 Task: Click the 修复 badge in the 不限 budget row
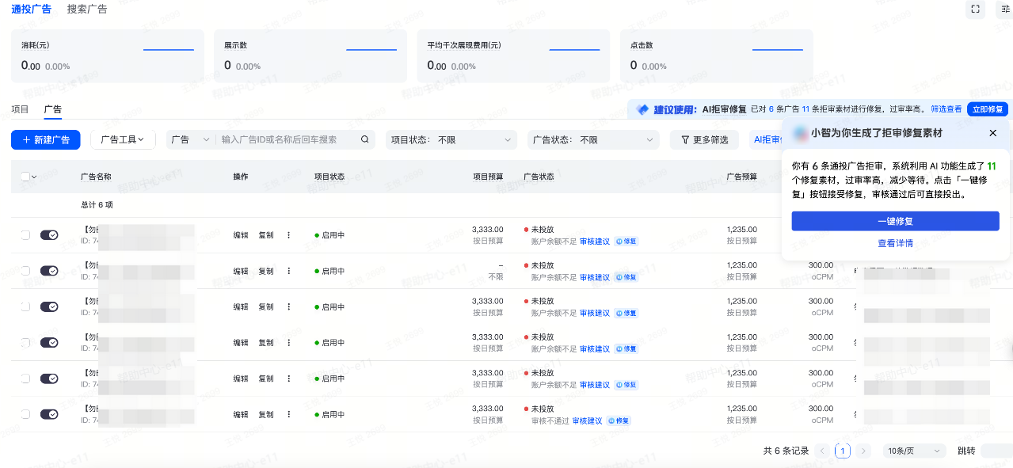pyautogui.click(x=626, y=277)
